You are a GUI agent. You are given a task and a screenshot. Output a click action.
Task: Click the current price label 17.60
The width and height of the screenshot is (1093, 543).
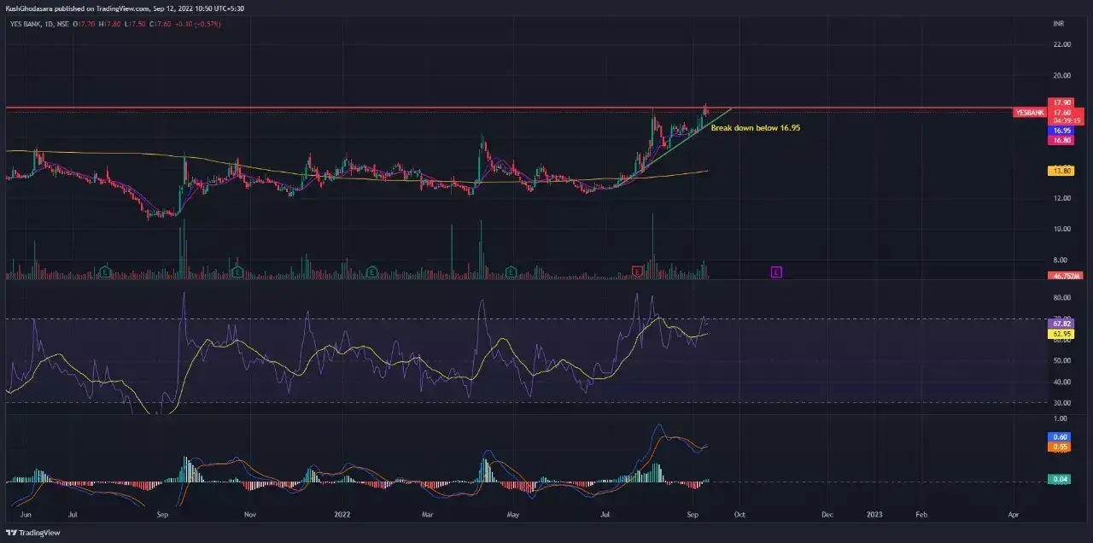(x=1061, y=113)
